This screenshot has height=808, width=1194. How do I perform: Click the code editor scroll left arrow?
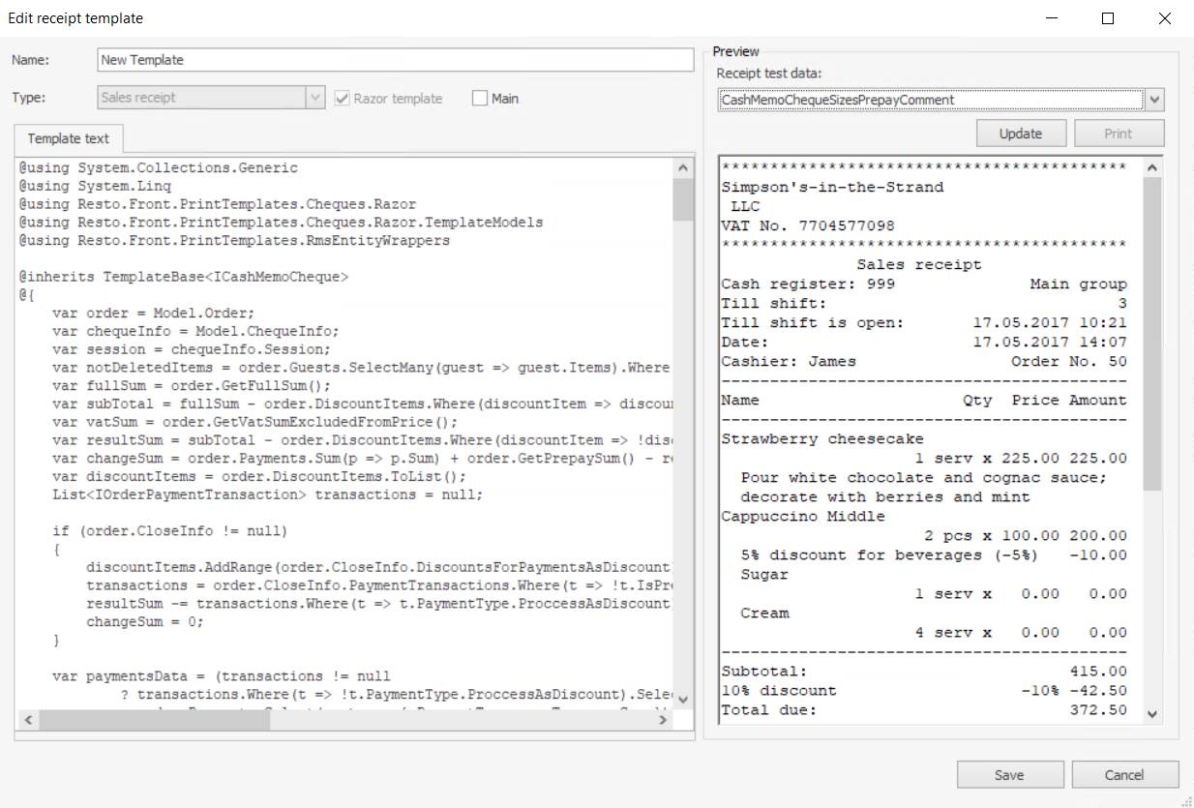point(26,721)
